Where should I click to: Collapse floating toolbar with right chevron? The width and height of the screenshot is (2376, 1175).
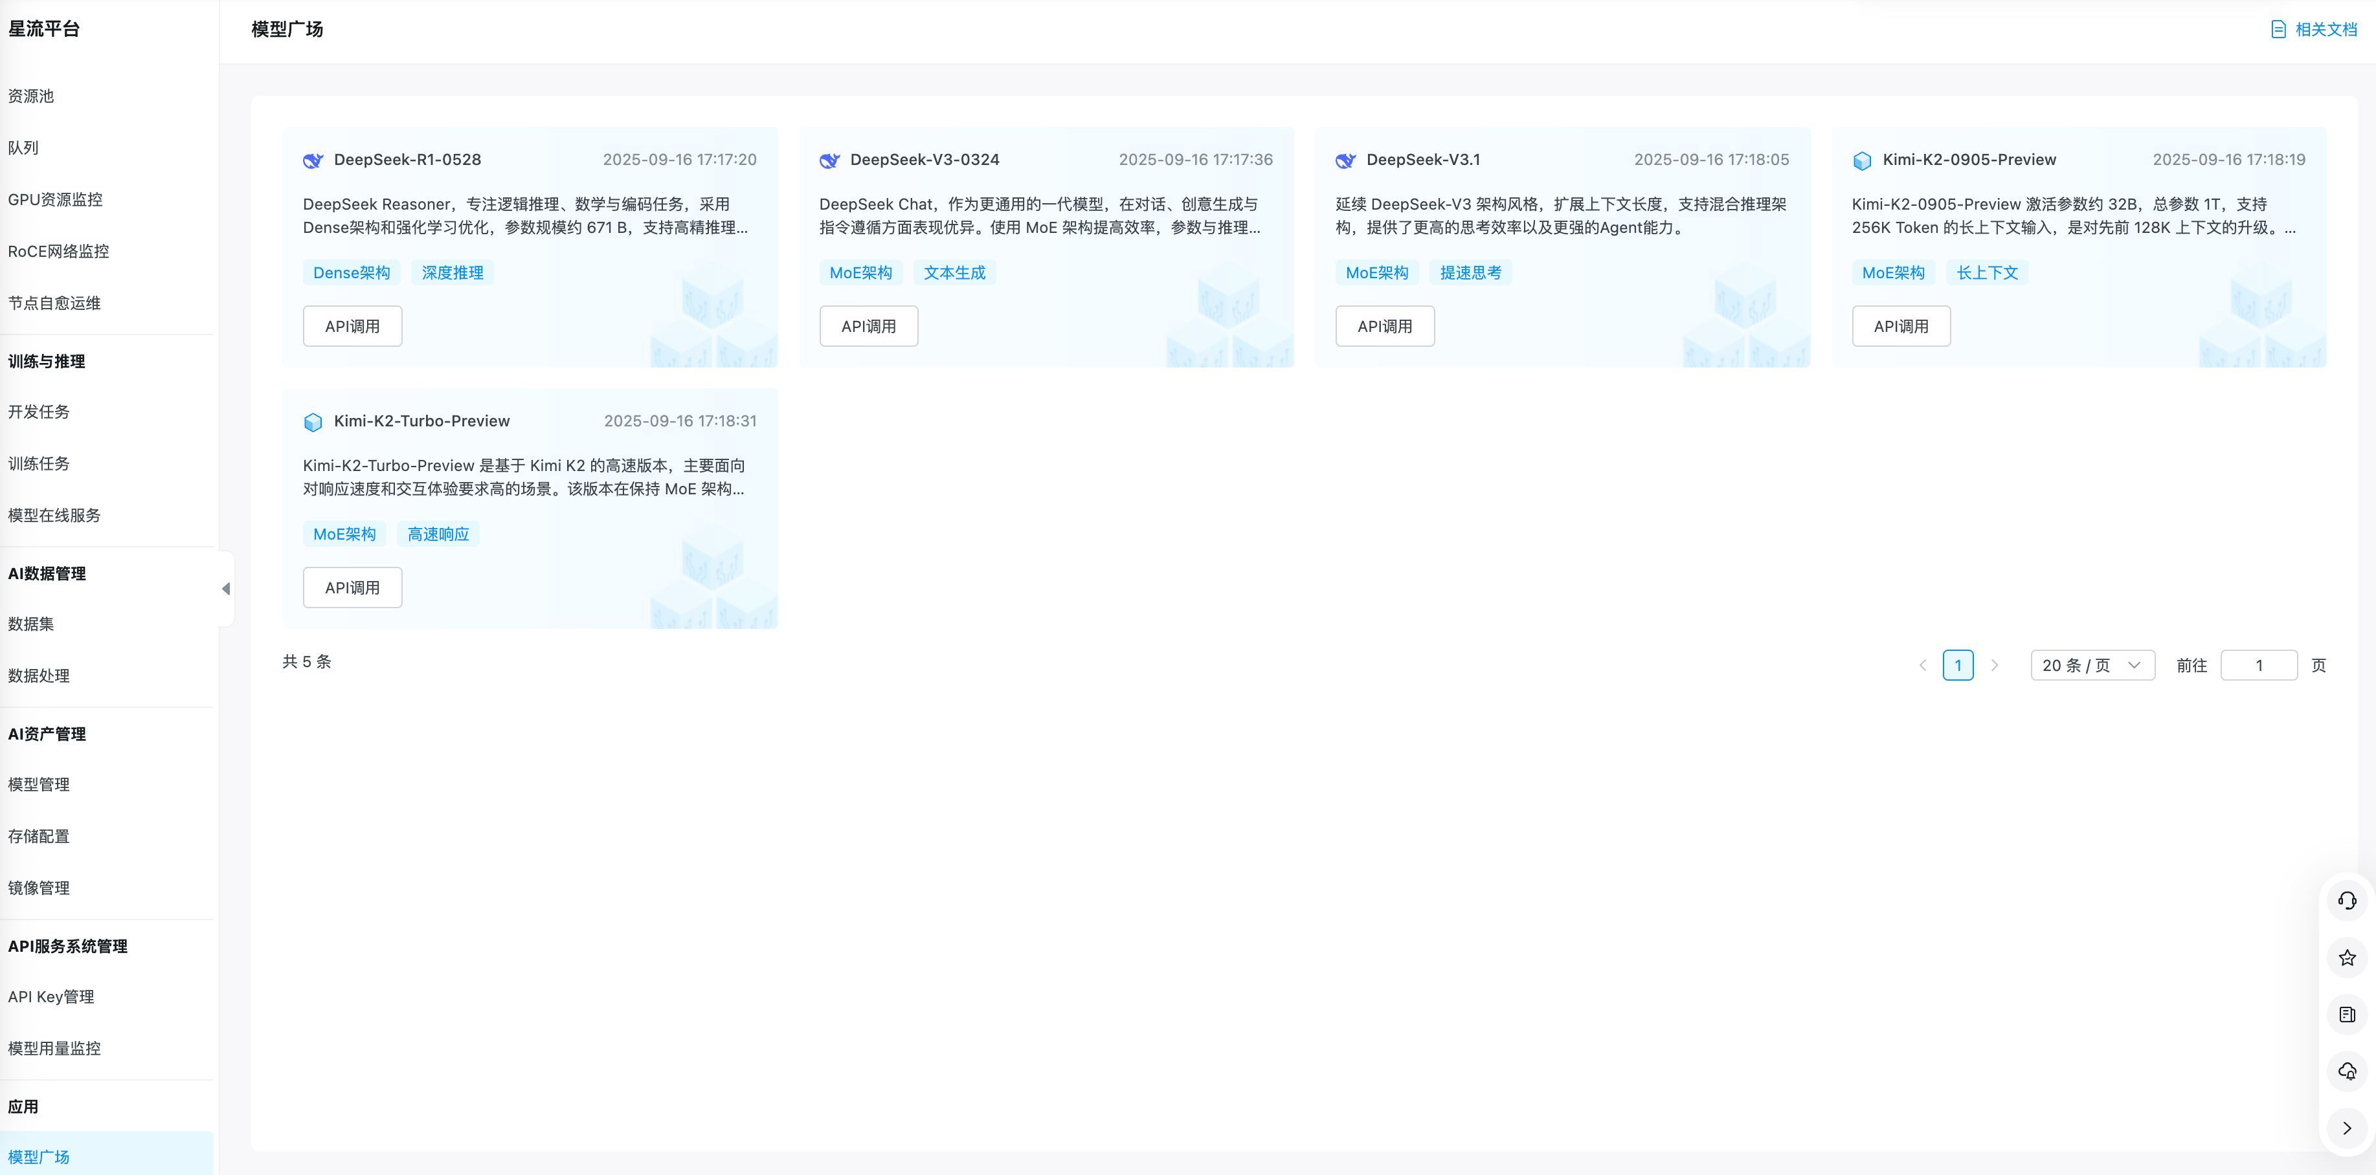(2346, 1128)
